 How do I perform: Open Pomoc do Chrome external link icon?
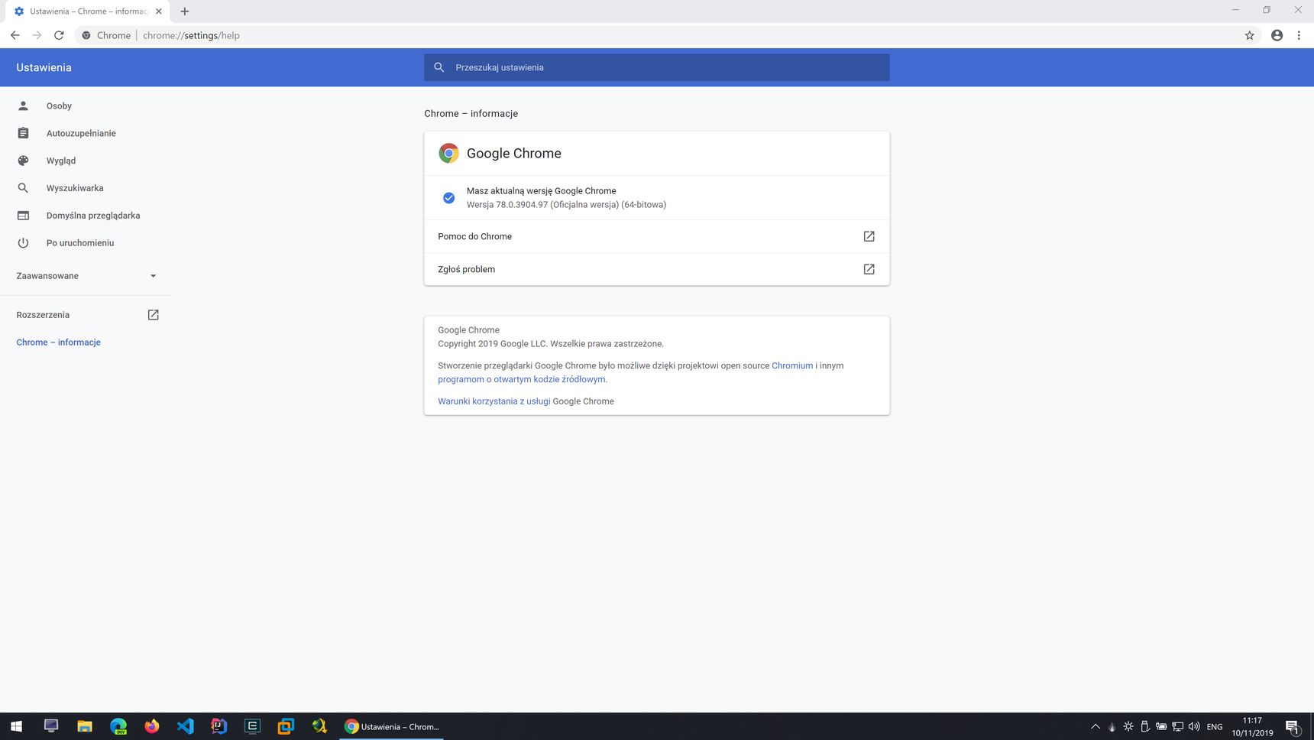[x=869, y=236]
